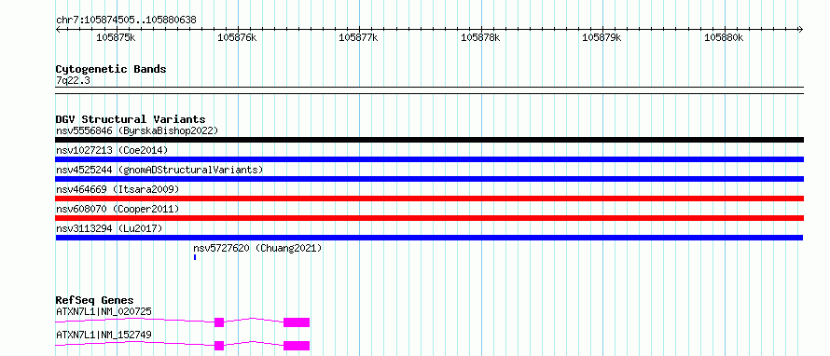The width and height of the screenshot is (830, 356).
Task: Click the black nsv5556846 variant bar
Action: coord(429,140)
